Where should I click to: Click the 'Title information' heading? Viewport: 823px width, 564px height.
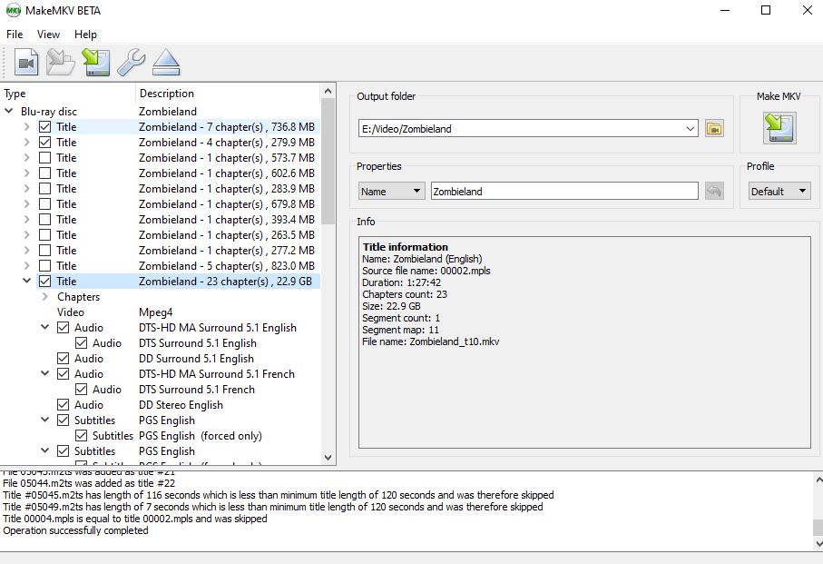pyautogui.click(x=406, y=247)
